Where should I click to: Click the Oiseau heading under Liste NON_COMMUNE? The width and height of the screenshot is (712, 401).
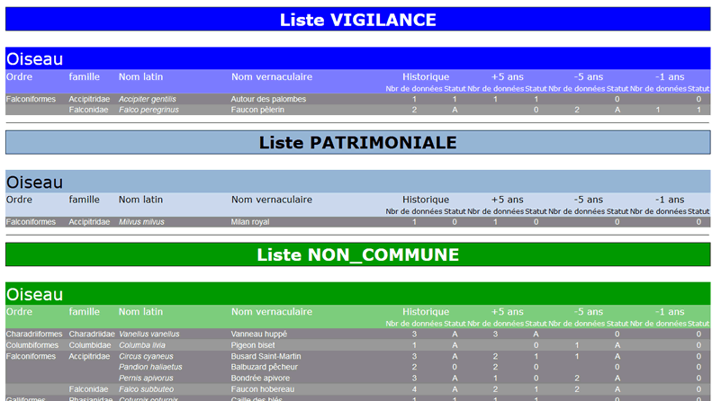click(34, 294)
